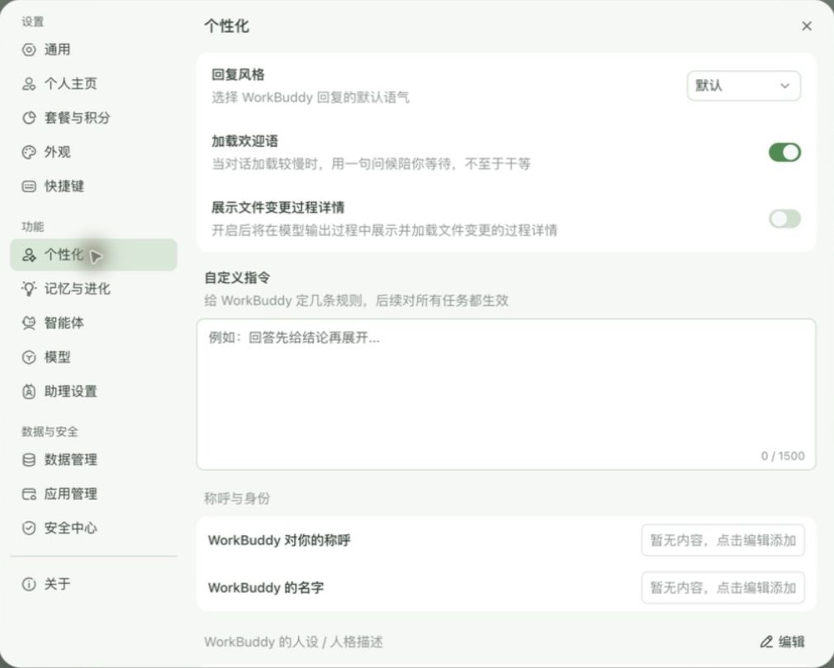Screen dimensions: 834x668
Task: Click the 快捷键 keyboard icon
Action: point(29,186)
